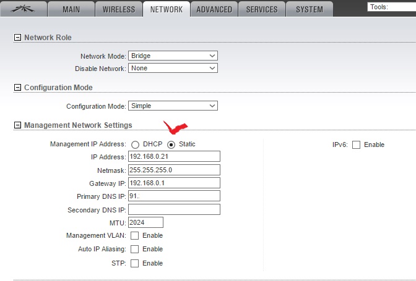The image size is (416, 281).
Task: Click the Management Network Settings heading text
Action: tap(78, 125)
